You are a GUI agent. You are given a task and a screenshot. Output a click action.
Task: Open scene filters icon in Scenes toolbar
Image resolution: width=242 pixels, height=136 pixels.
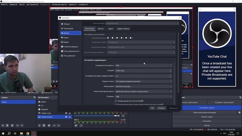coord(12,125)
